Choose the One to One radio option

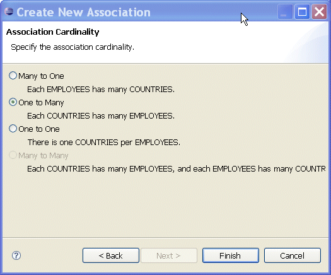tap(13, 129)
